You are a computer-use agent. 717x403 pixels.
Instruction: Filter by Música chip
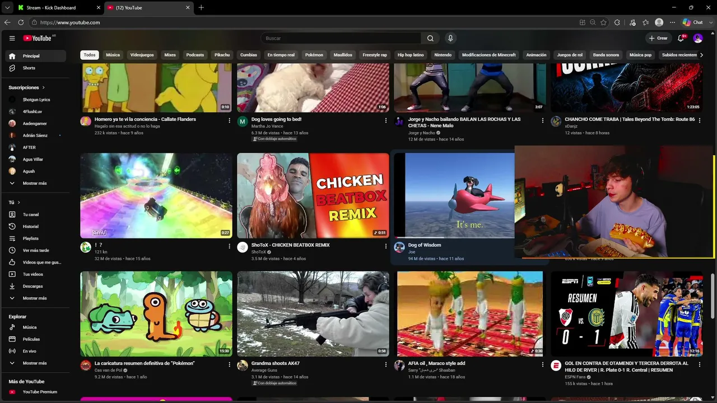pyautogui.click(x=113, y=55)
